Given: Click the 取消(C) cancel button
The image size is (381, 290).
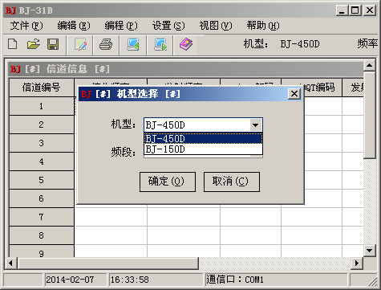Looking at the screenshot, I should [x=232, y=182].
